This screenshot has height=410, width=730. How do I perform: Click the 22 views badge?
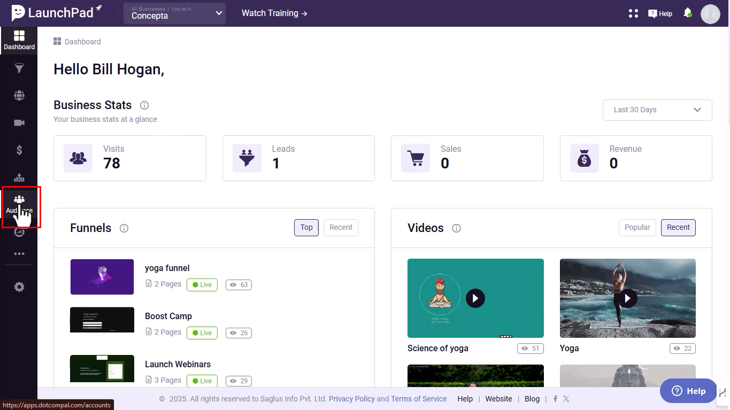click(682, 349)
